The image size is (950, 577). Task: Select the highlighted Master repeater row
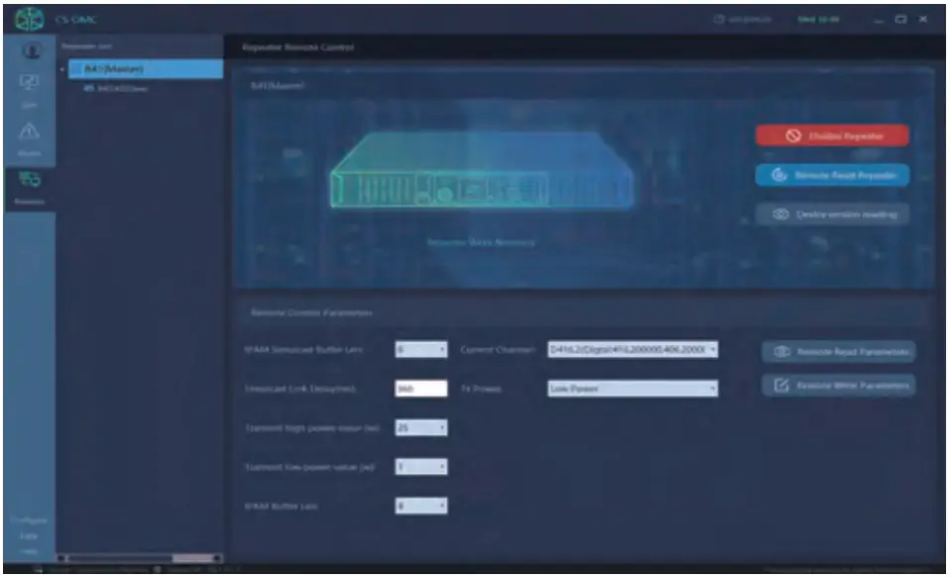point(146,69)
